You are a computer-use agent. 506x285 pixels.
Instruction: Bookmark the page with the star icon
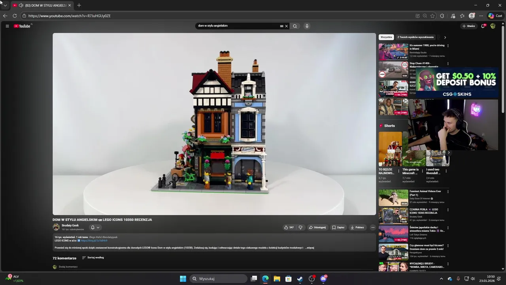point(432,16)
